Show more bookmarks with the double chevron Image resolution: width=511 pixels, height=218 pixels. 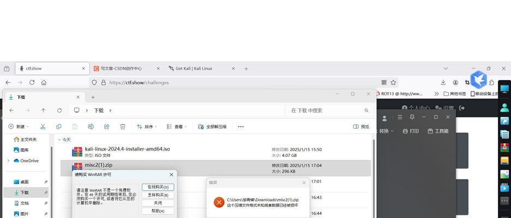click(x=437, y=94)
